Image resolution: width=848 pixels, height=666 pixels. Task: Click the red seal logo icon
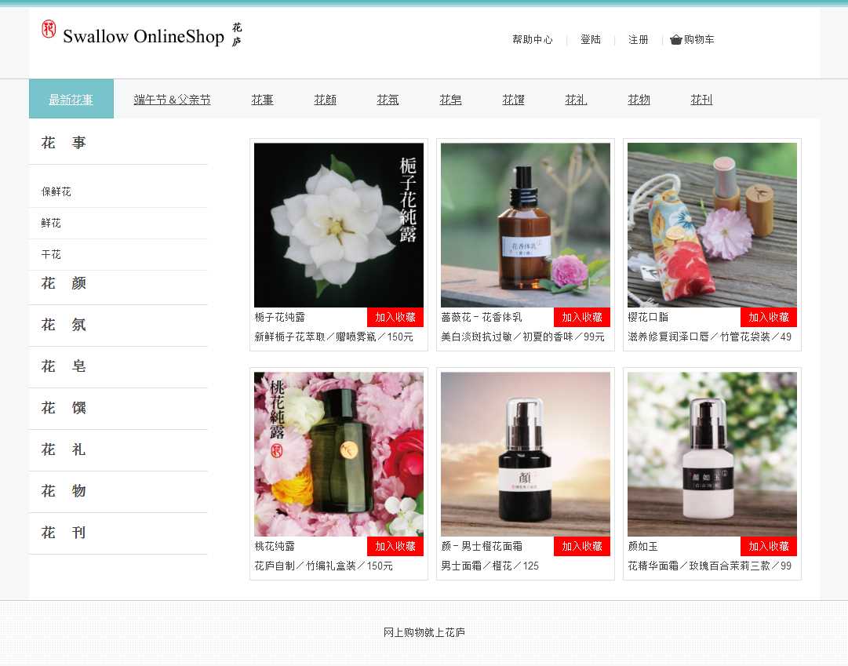49,30
